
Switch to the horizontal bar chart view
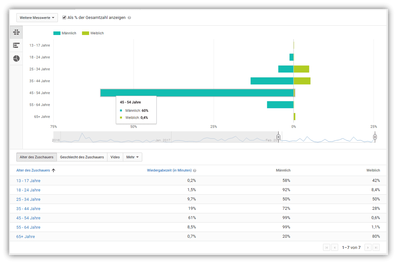16,45
